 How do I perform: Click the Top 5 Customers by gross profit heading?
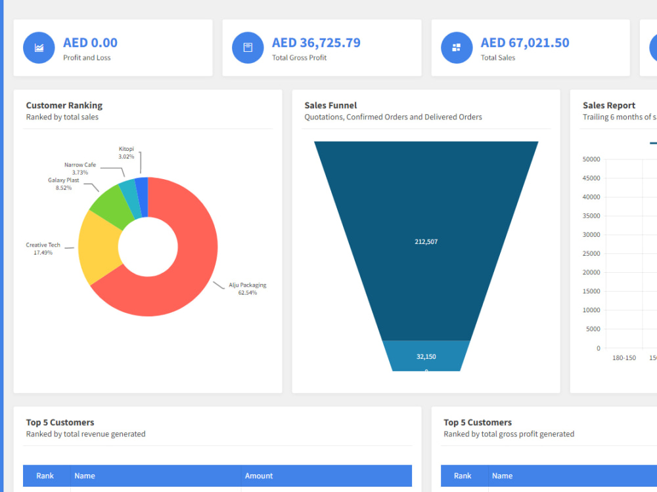[478, 422]
